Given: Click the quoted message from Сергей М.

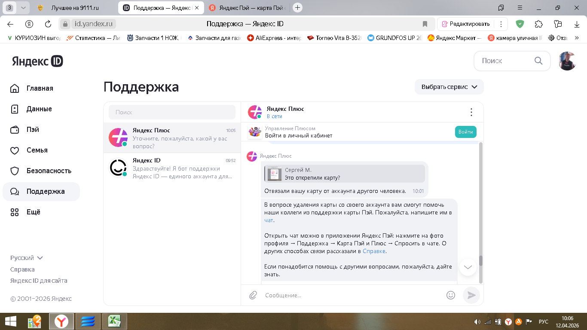Looking at the screenshot, I should tap(345, 174).
